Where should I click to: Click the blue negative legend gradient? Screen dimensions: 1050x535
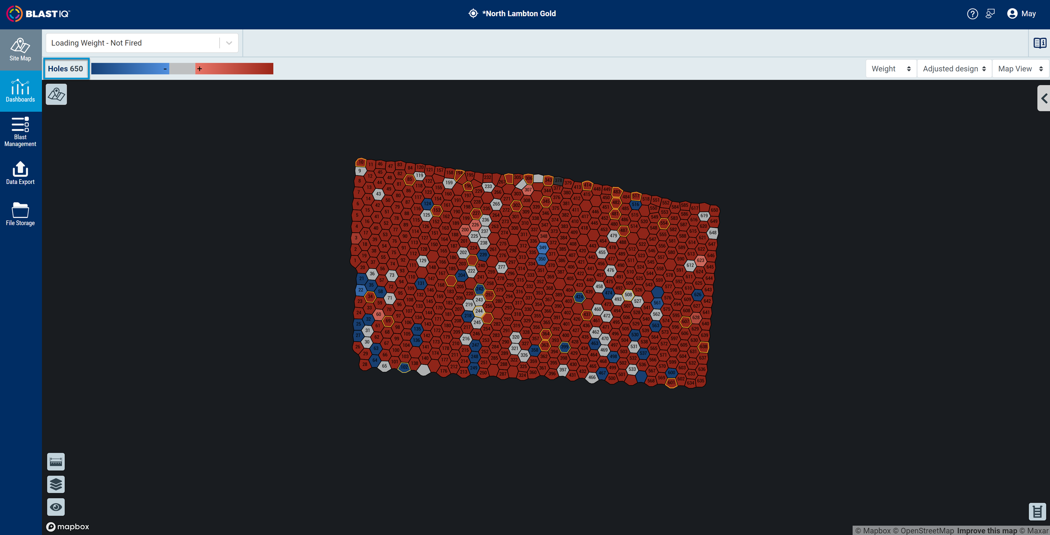[130, 69]
